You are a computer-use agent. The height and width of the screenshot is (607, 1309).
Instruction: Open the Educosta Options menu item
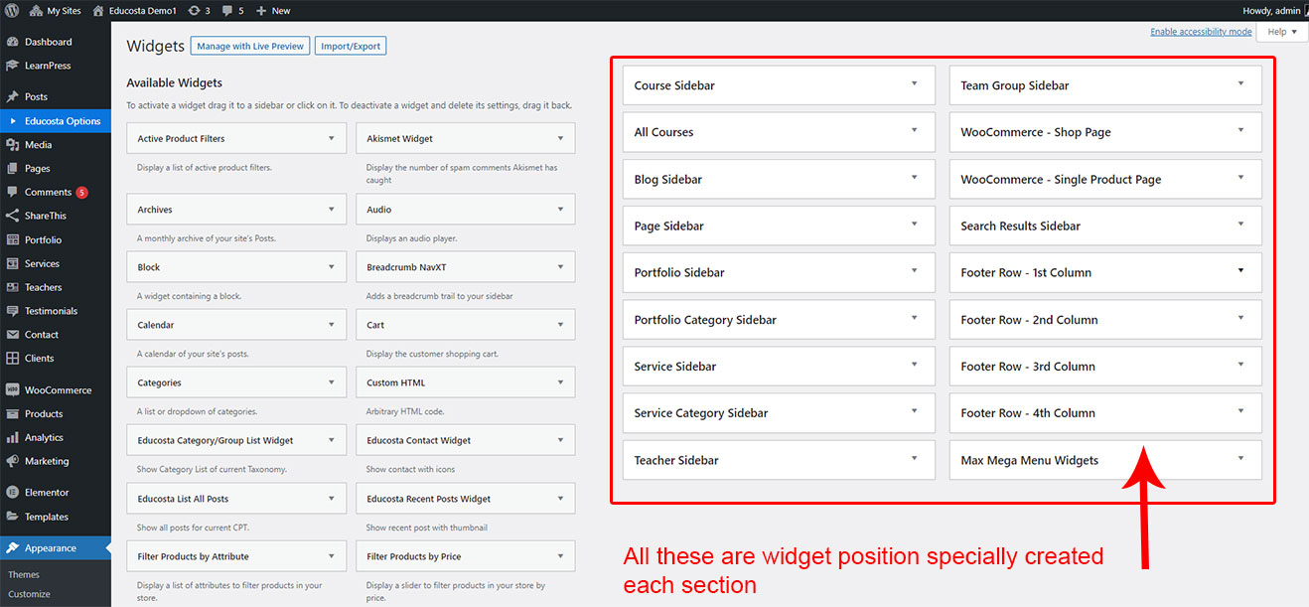pyautogui.click(x=62, y=121)
